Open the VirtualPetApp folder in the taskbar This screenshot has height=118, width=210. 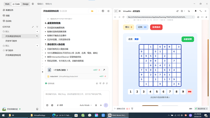click(x=38, y=115)
